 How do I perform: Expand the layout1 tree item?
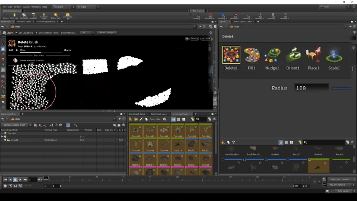click(5, 140)
